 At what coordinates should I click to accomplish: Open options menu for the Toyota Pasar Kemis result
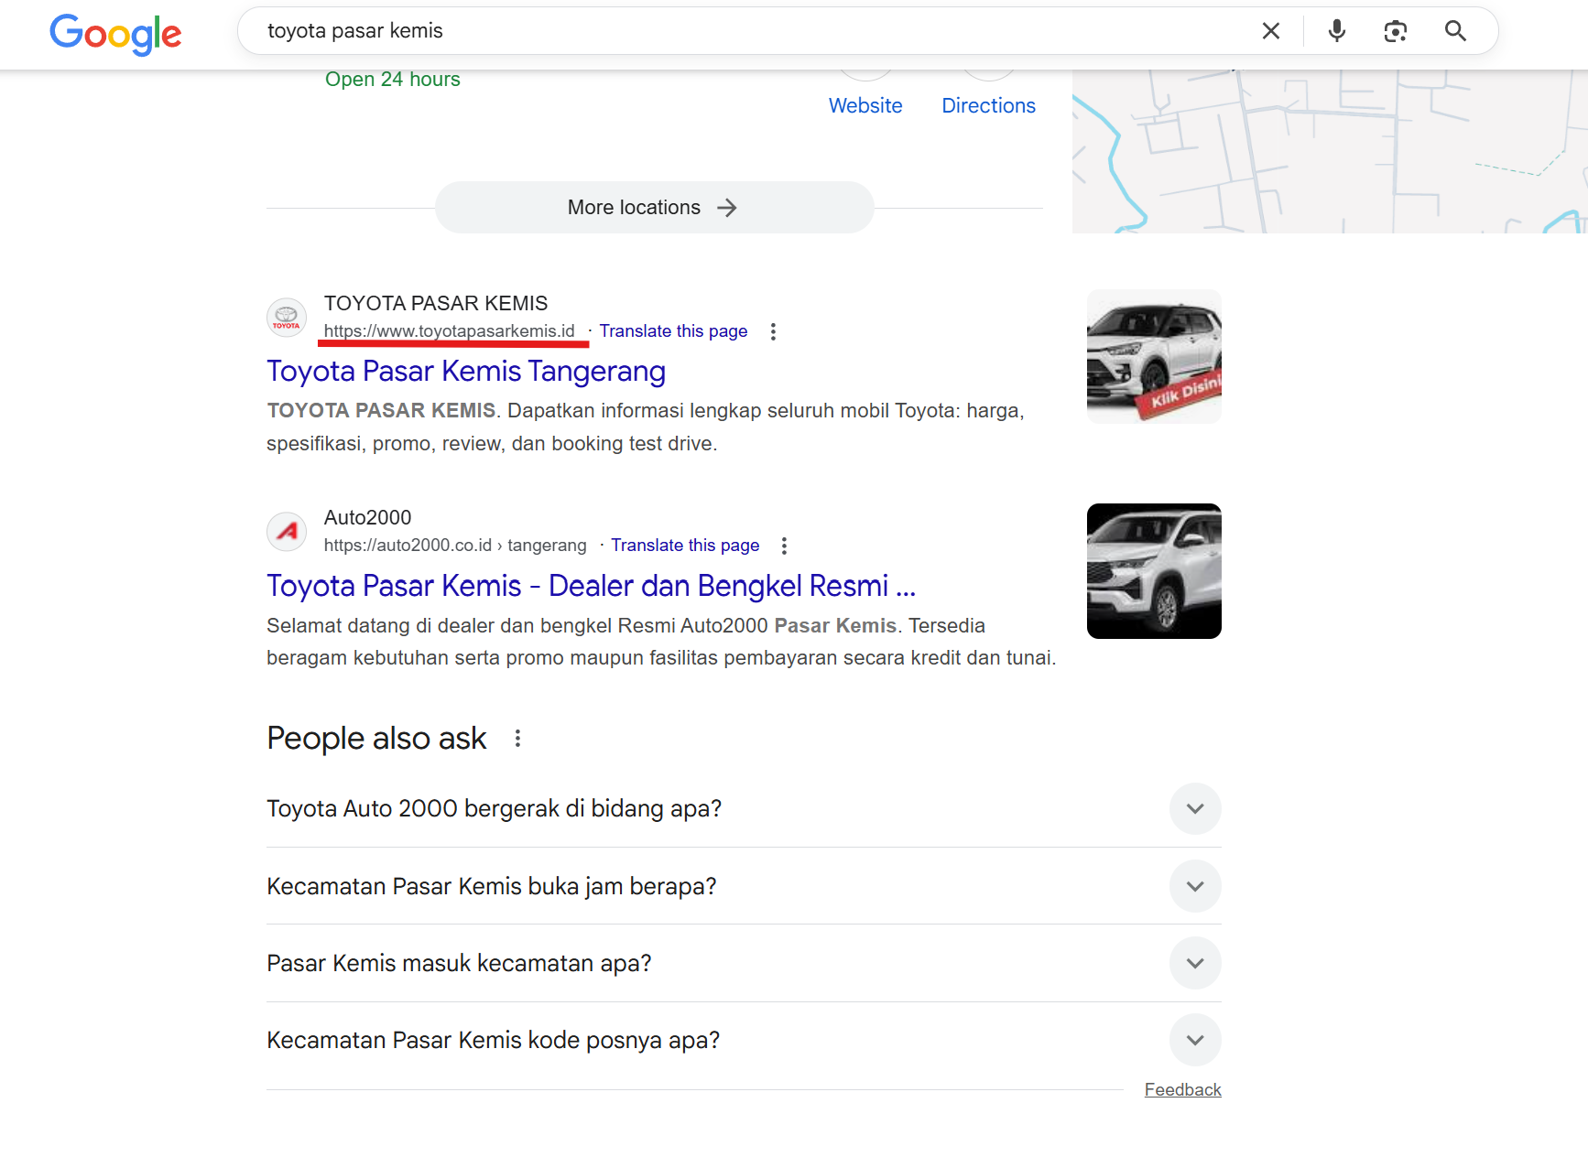(773, 331)
